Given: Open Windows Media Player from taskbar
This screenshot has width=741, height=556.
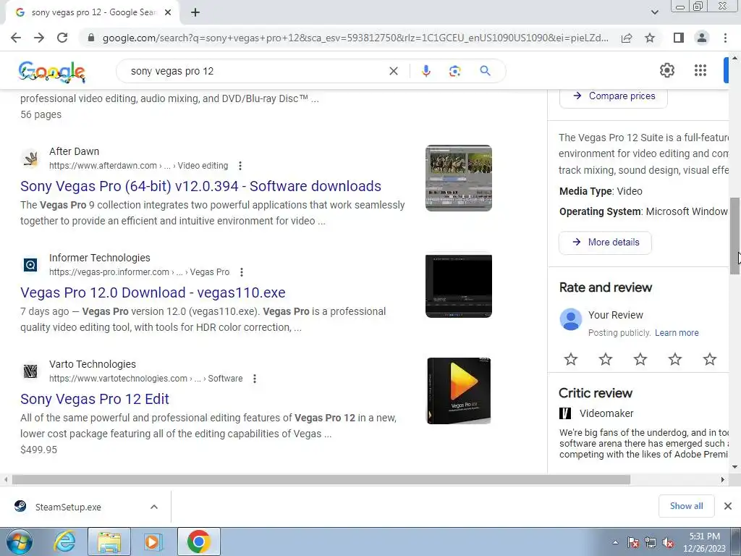Looking at the screenshot, I should 153,542.
